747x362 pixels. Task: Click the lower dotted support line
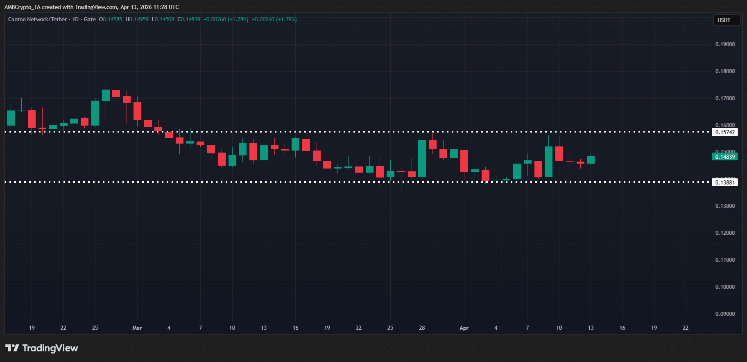(x=246, y=182)
